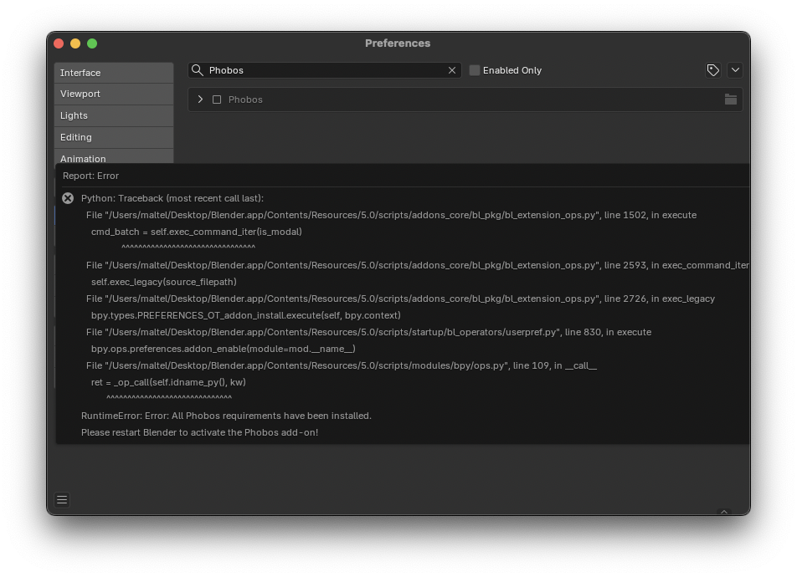Open the extensions settings dropdown arrow

click(x=735, y=70)
